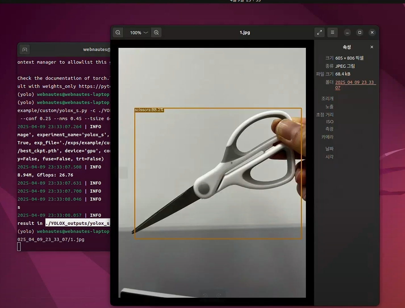Select the scissors:88.2% detection label
The image size is (405, 308).
pos(149,110)
